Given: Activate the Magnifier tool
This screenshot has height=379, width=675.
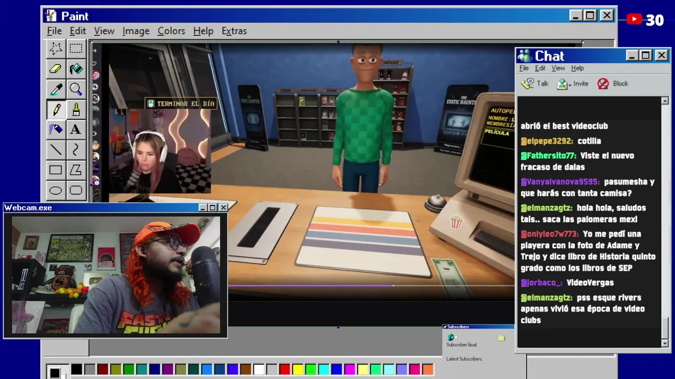Looking at the screenshot, I should pos(76,89).
